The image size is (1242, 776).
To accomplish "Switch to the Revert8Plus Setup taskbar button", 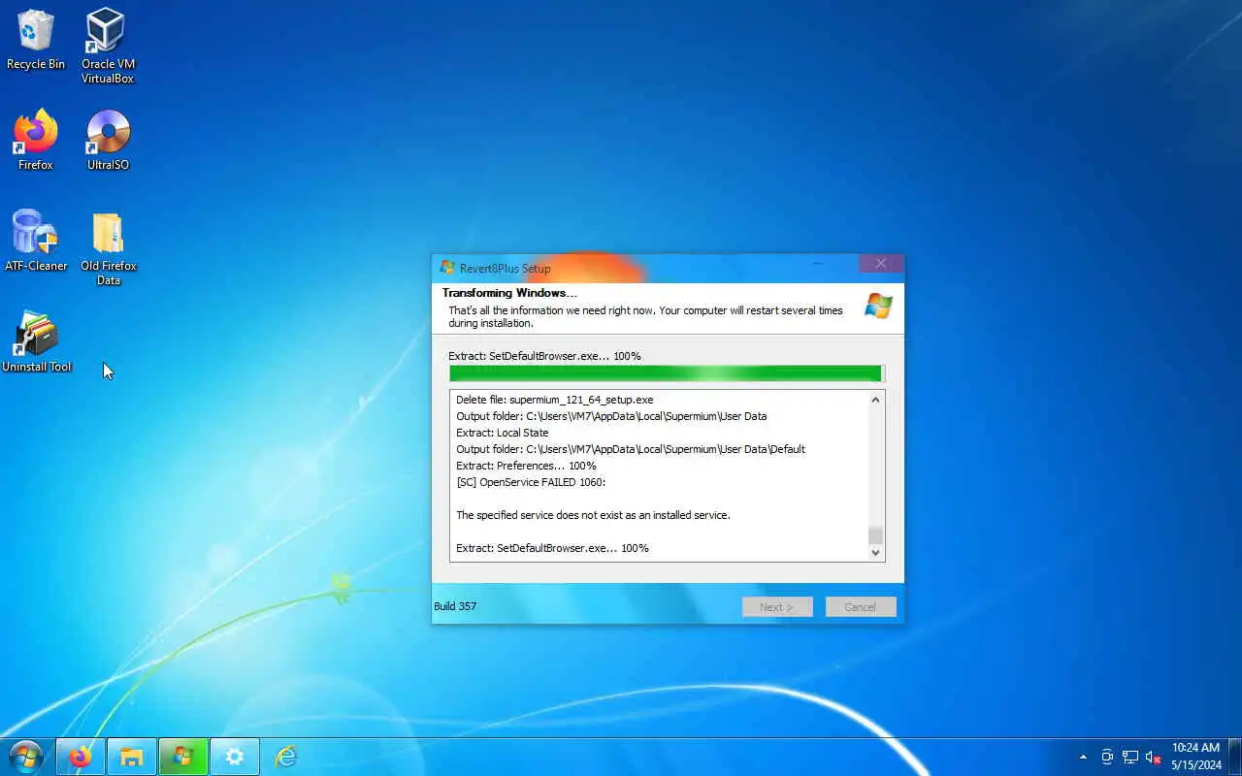I will (x=182, y=757).
